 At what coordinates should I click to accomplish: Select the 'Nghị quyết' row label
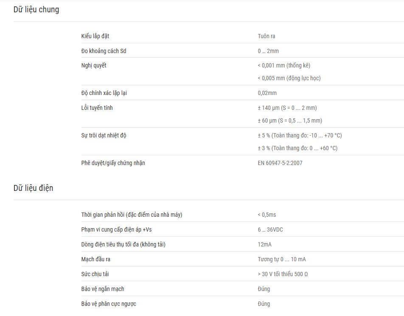tap(94, 65)
